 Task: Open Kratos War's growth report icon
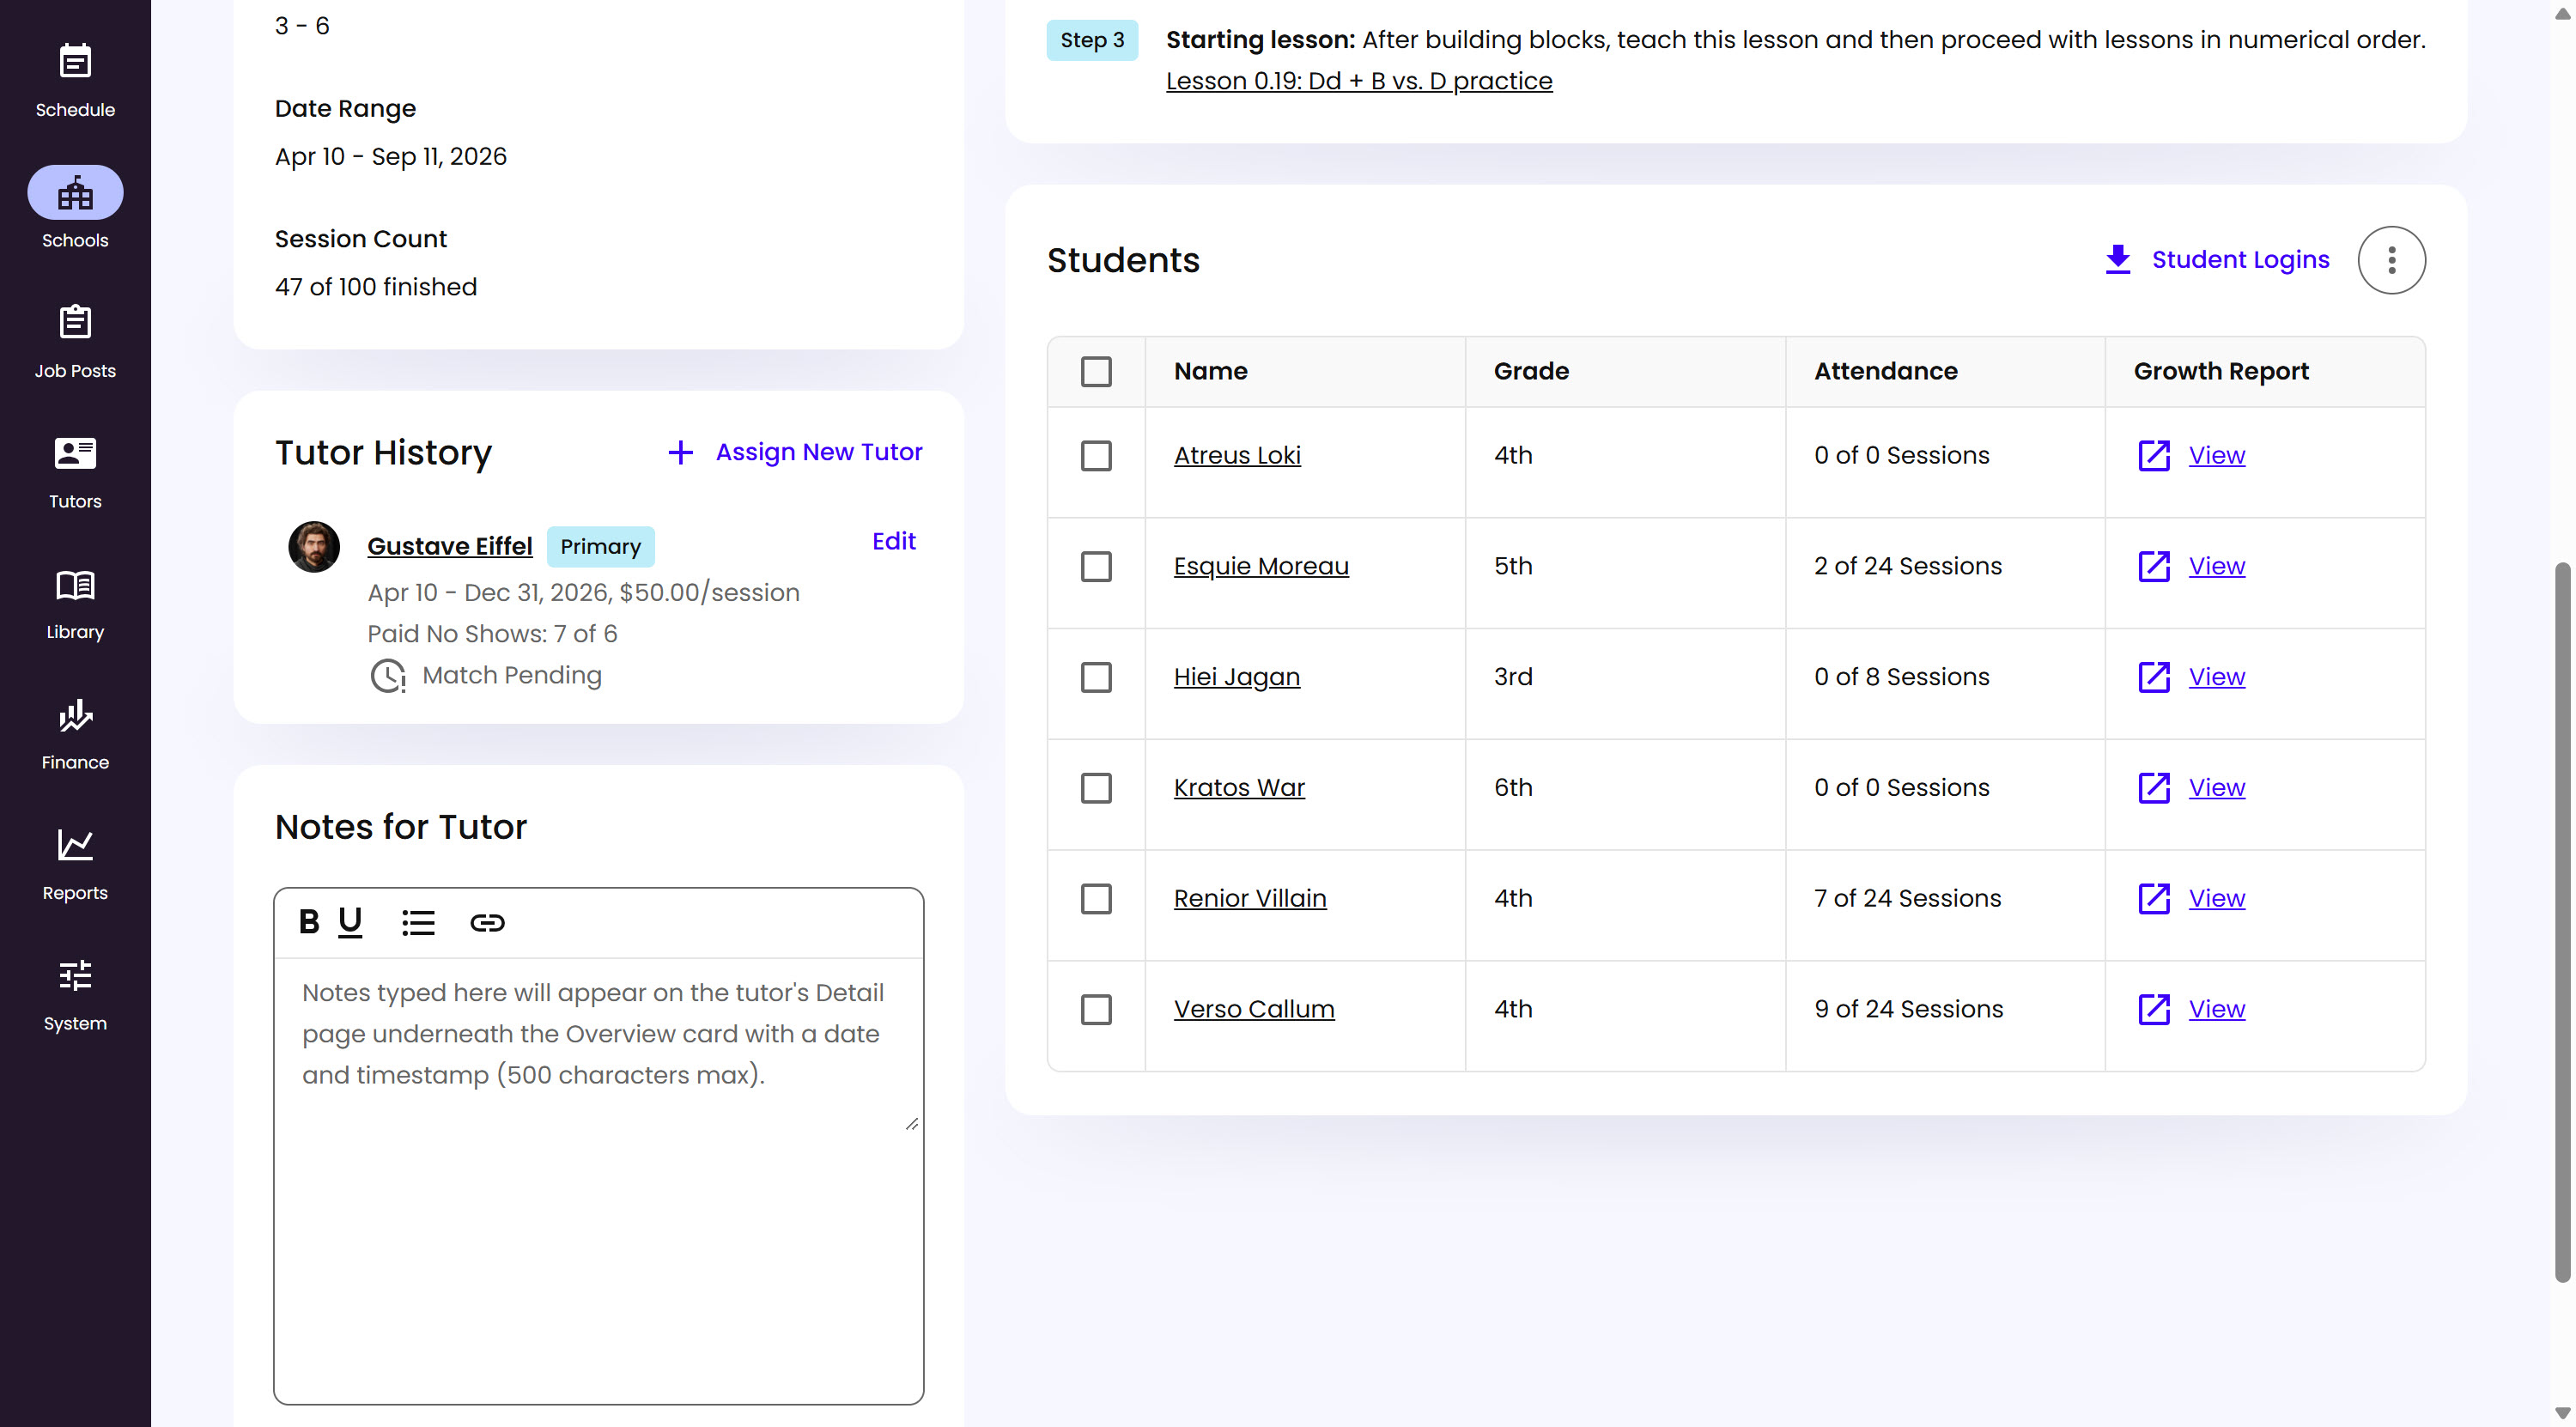[x=2153, y=788]
